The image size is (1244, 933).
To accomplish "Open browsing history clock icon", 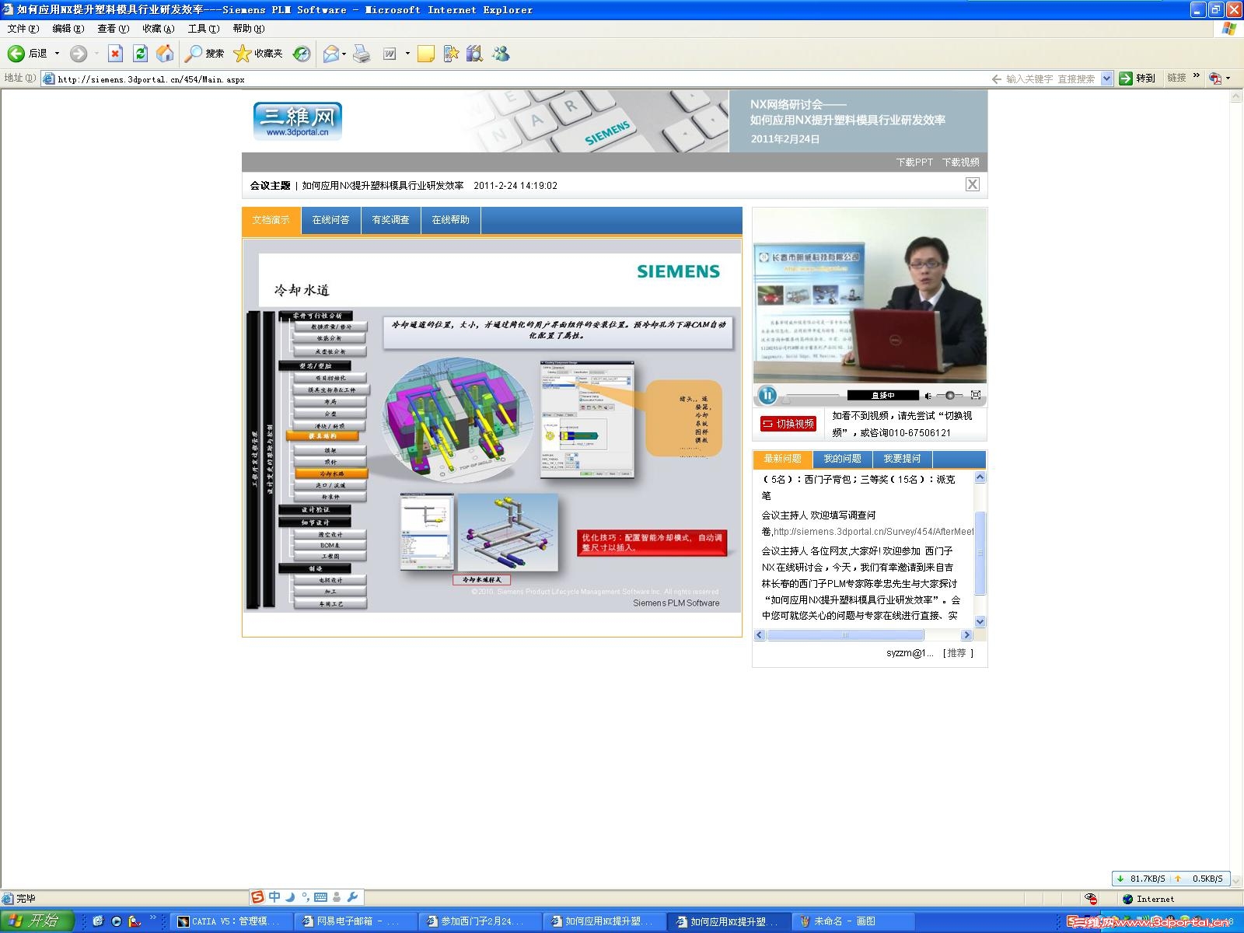I will (x=302, y=54).
